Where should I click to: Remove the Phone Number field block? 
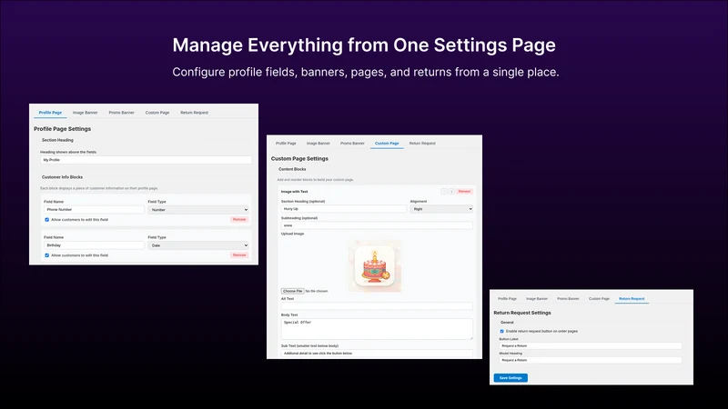pyautogui.click(x=239, y=219)
